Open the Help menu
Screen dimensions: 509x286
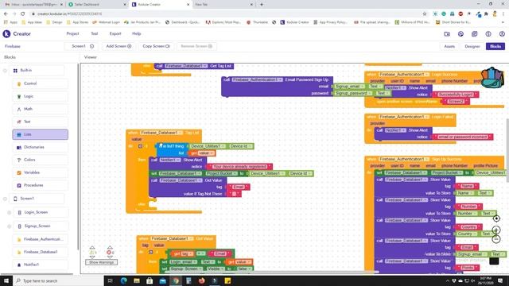tap(136, 33)
